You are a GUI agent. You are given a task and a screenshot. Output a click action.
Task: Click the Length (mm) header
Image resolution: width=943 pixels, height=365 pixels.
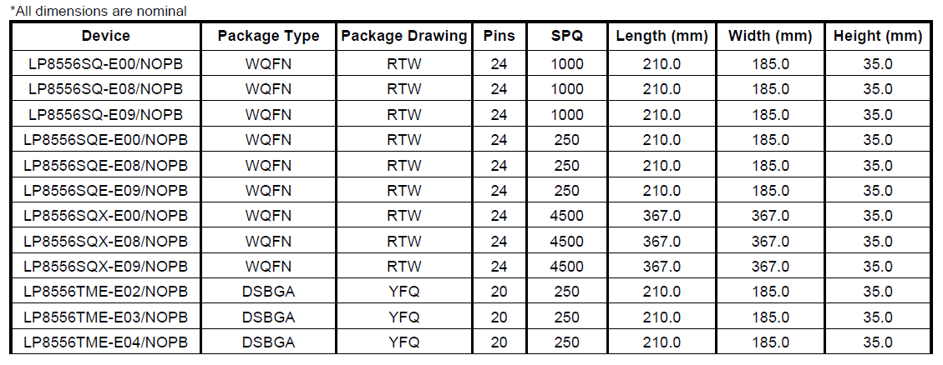click(662, 36)
